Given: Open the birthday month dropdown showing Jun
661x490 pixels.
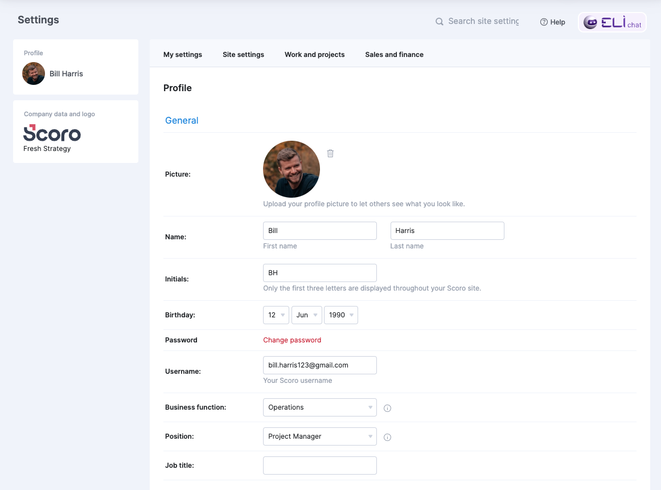Looking at the screenshot, I should tap(307, 315).
